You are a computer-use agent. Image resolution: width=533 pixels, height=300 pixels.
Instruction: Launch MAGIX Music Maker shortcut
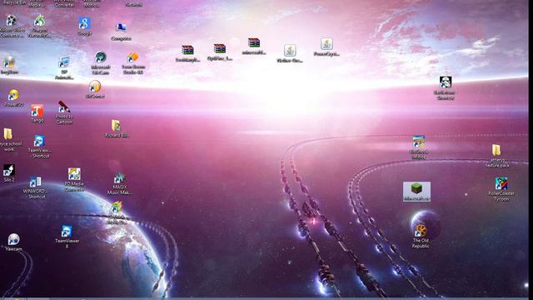[x=119, y=177]
